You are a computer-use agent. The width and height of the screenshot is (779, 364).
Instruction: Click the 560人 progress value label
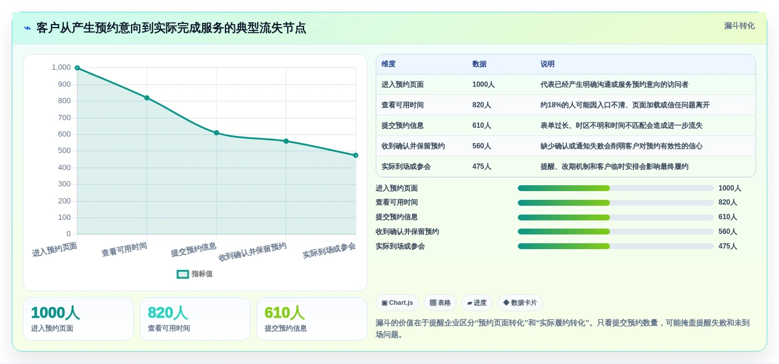[x=728, y=232]
